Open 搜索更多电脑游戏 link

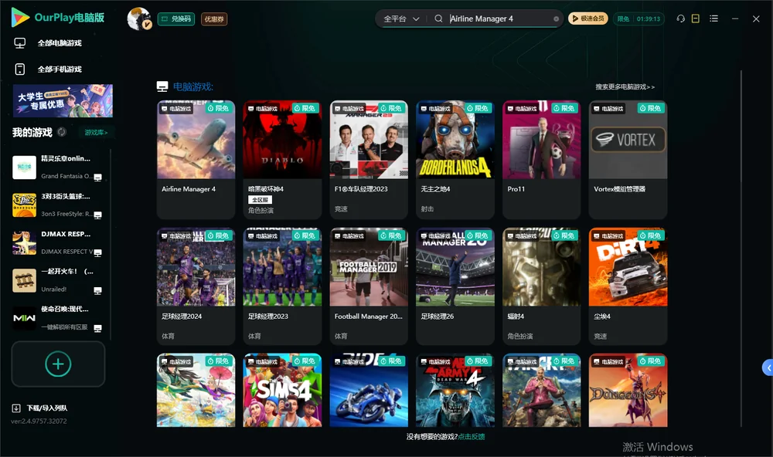(625, 86)
